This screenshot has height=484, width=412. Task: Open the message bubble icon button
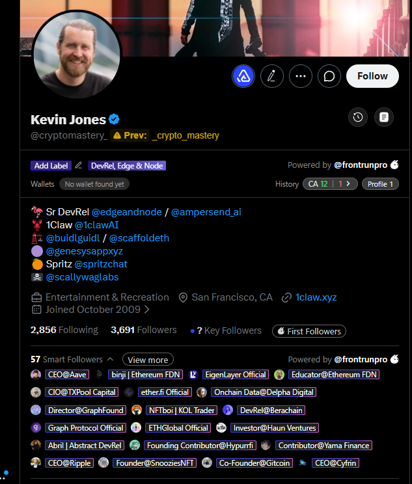point(329,76)
